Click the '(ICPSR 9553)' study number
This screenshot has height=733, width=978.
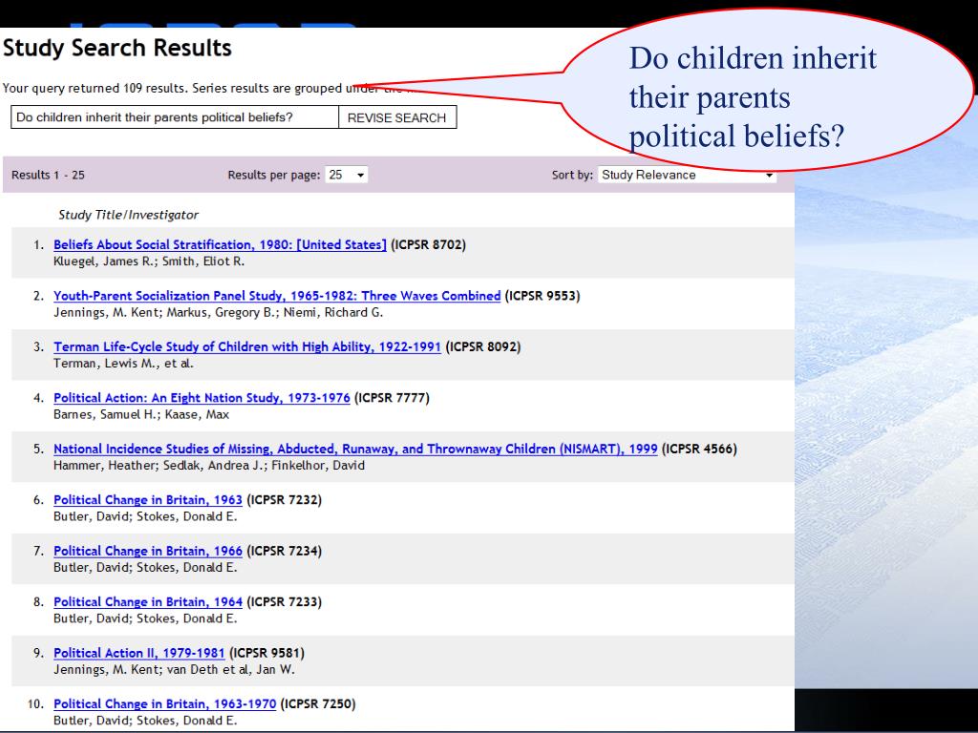(x=542, y=296)
